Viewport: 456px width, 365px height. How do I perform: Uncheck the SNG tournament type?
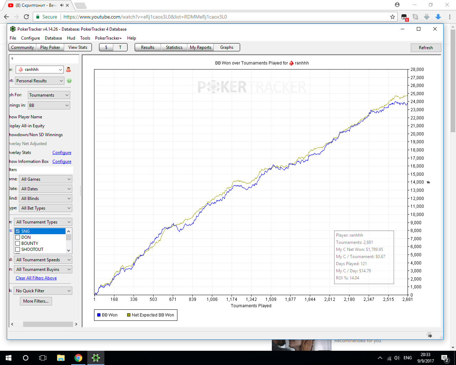coord(17,231)
